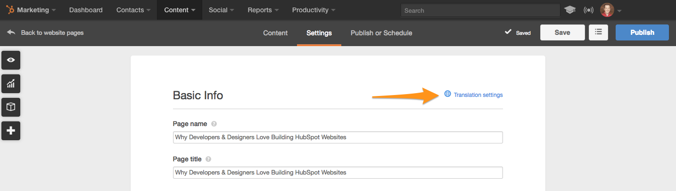Click into the Page name input field
The height and width of the screenshot is (191, 676).
pos(338,137)
